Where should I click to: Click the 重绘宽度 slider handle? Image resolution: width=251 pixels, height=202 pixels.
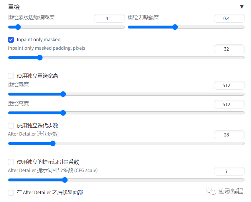tap(63, 94)
